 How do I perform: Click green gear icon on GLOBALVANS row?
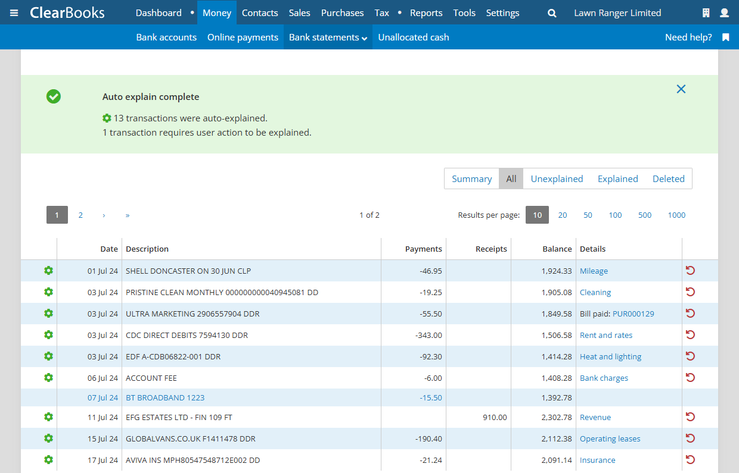48,438
